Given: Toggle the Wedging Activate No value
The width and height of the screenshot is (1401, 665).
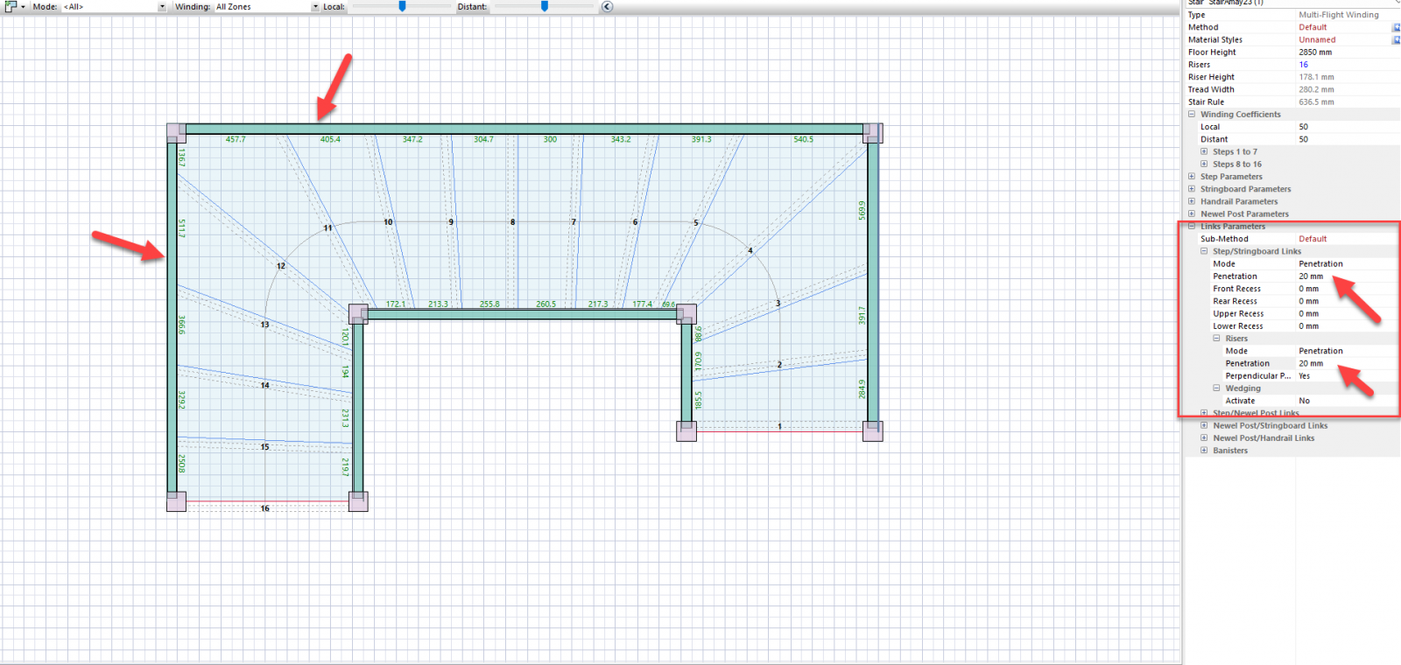Looking at the screenshot, I should click(1304, 401).
